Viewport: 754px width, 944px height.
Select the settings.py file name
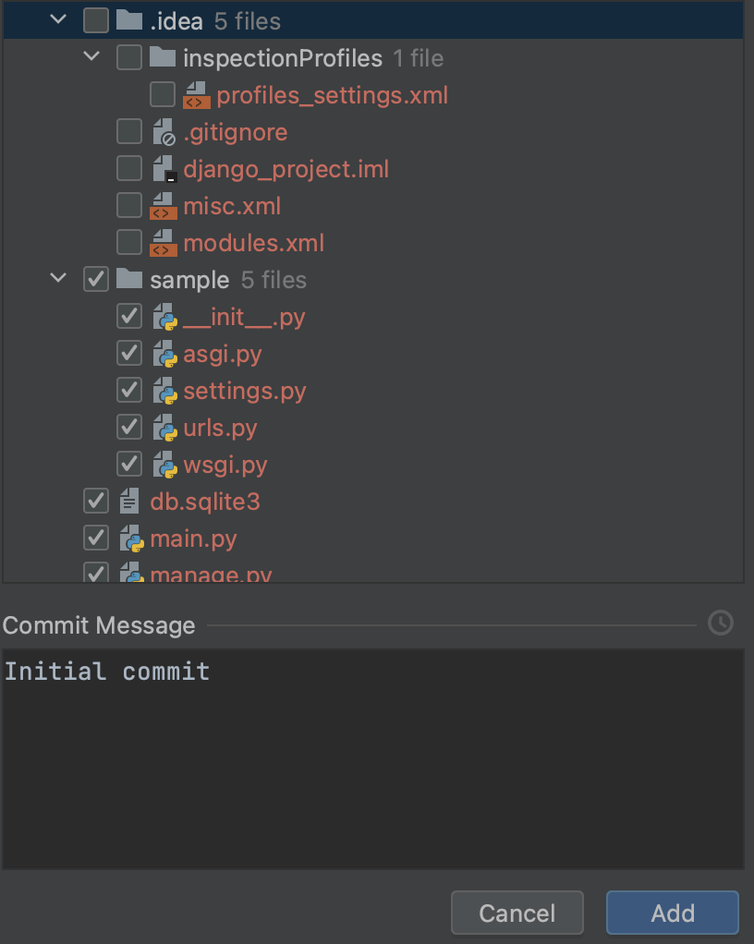click(245, 392)
